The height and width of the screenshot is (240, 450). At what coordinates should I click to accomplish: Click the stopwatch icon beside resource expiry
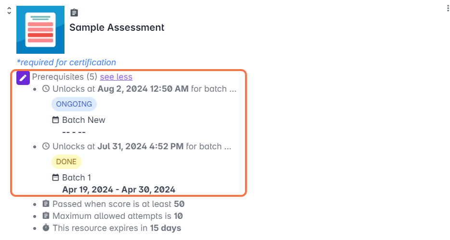[x=46, y=228]
